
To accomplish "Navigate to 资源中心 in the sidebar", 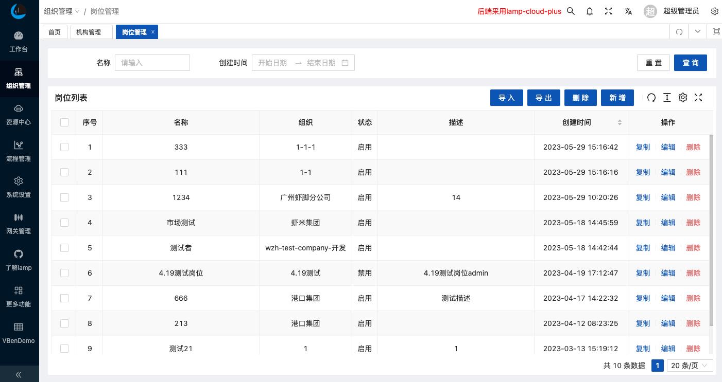I will (19, 114).
